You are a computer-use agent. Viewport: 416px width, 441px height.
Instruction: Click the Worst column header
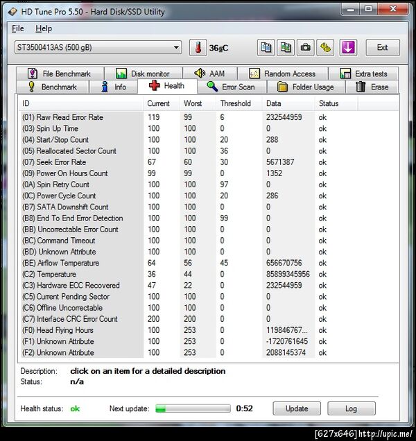[x=198, y=103]
